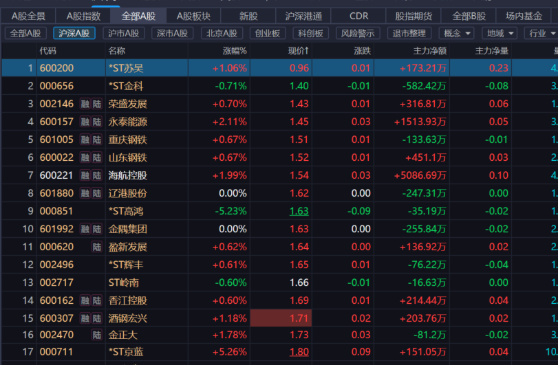Viewport: 558px width, 365px height.
Task: Expand the 行业 dropdown
Action: [541, 34]
